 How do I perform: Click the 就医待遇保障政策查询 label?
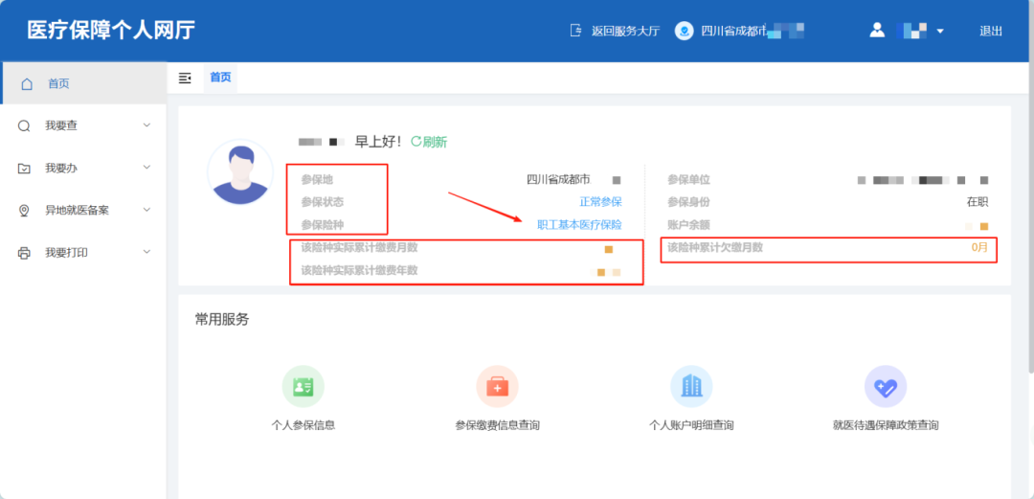click(x=886, y=426)
